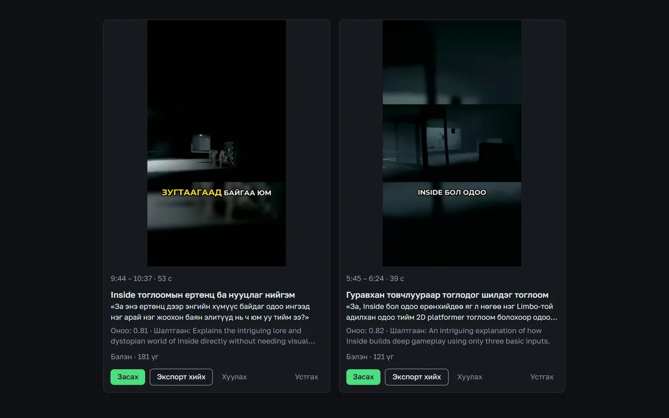Click Экспорт хийх on the Inside тоглоомын ертөнц card
The image size is (669, 418).
pyautogui.click(x=181, y=377)
